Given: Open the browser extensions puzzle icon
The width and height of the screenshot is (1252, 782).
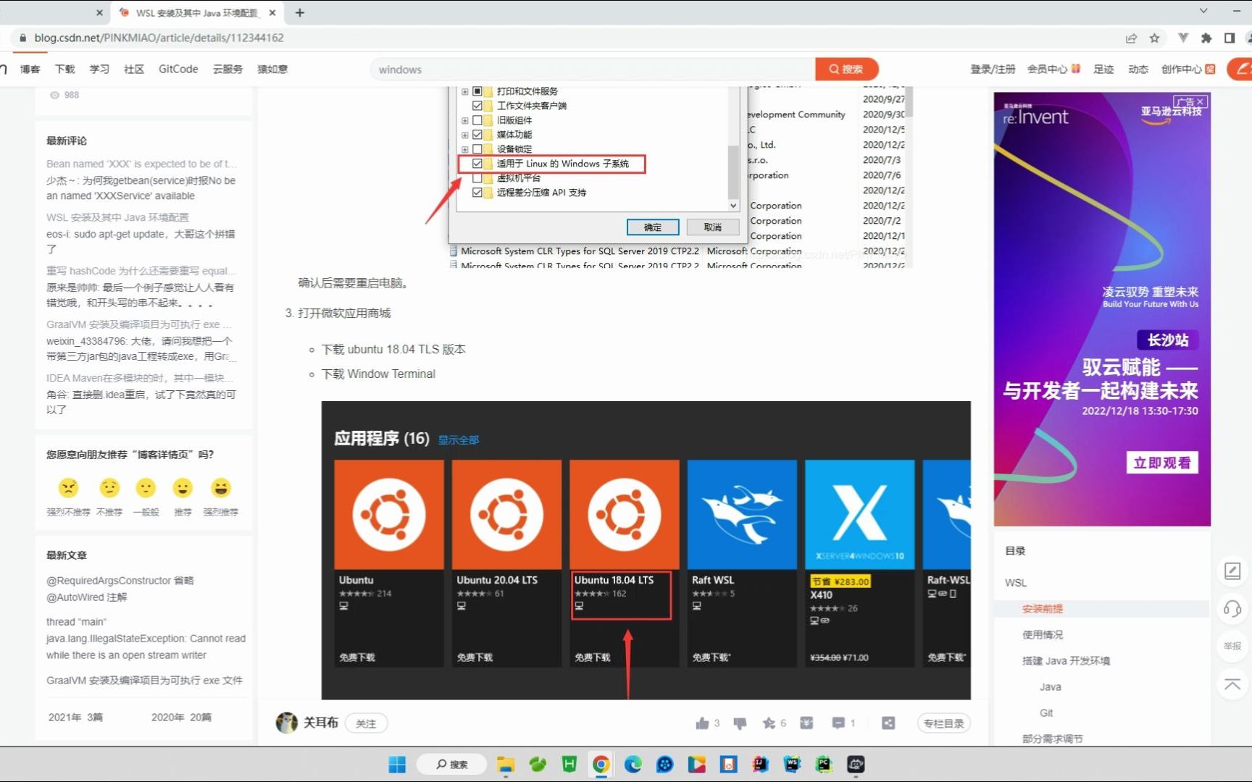Looking at the screenshot, I should click(1206, 38).
